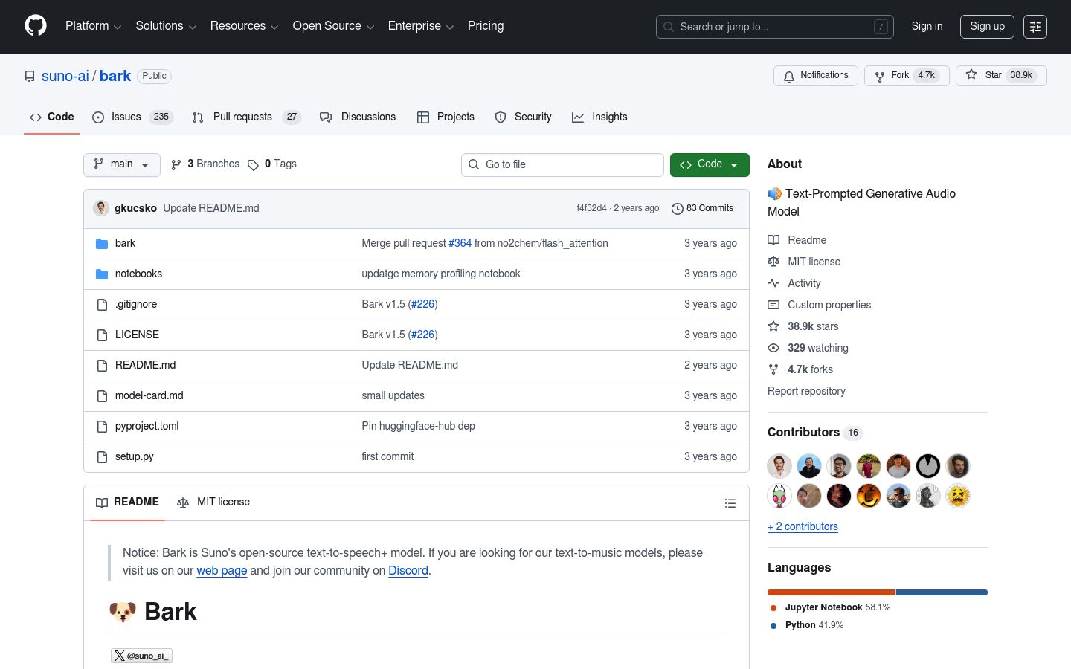Click the + 2 contributors link
Screen dimensions: 1071x669
pyautogui.click(x=803, y=526)
